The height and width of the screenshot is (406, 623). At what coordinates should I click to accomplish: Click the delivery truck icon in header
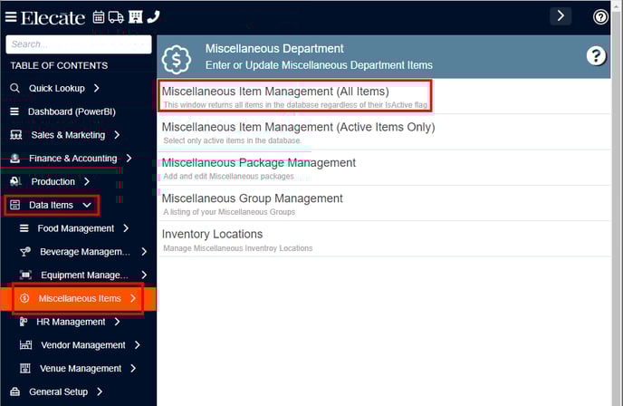pyautogui.click(x=116, y=17)
